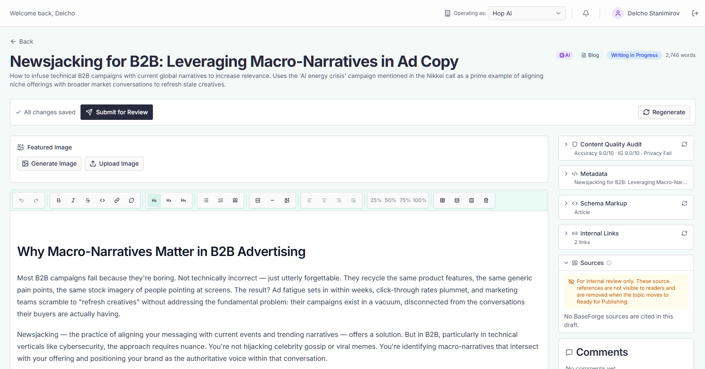Align text center
Image resolution: width=705 pixels, height=369 pixels.
click(x=324, y=200)
